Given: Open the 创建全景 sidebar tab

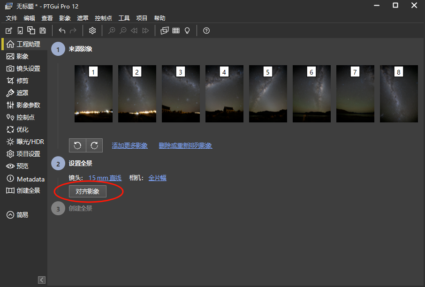Looking at the screenshot, I should (24, 190).
